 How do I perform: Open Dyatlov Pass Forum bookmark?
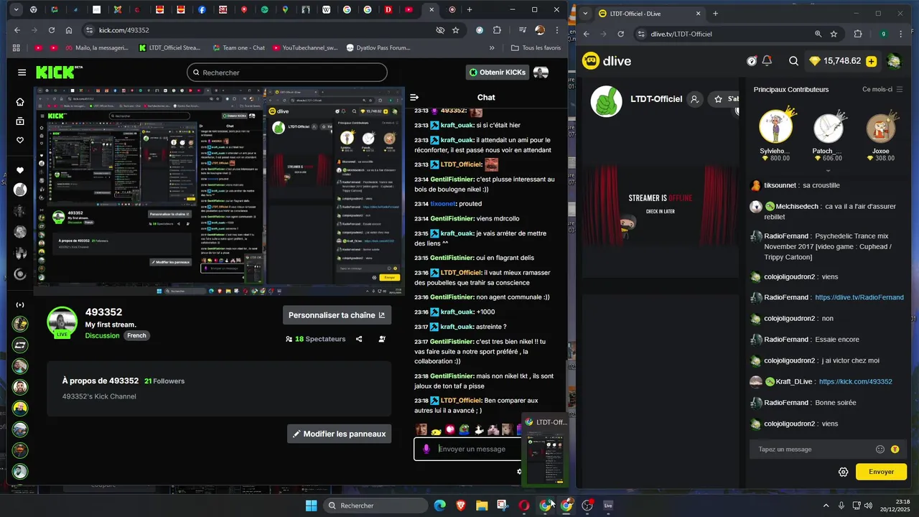coord(378,47)
